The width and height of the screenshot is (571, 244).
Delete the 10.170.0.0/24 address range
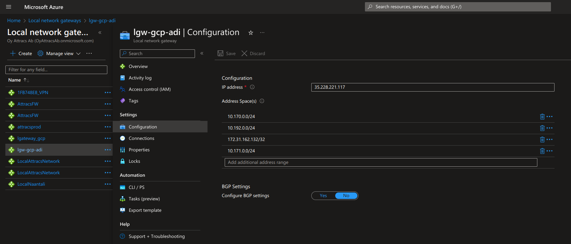542,117
